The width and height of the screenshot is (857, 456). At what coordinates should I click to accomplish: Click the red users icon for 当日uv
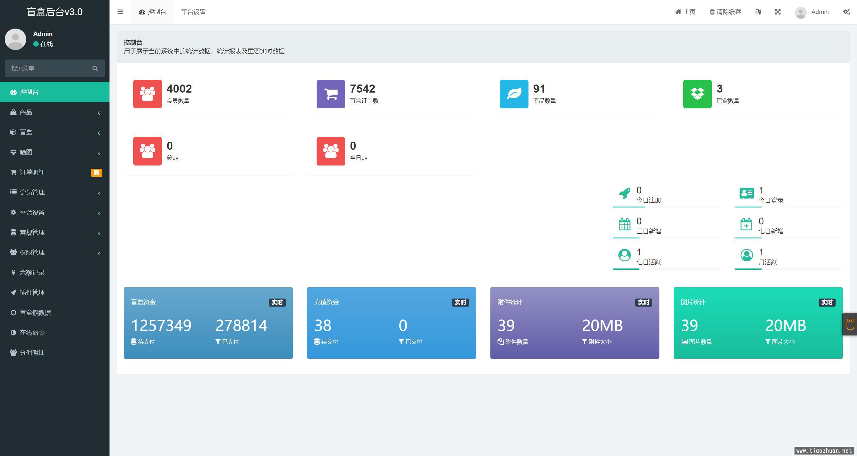coord(331,151)
